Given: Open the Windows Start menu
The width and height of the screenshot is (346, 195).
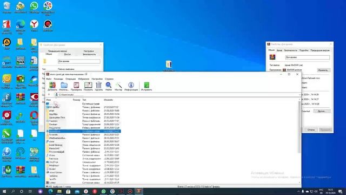Looking at the screenshot, I should [4, 191].
